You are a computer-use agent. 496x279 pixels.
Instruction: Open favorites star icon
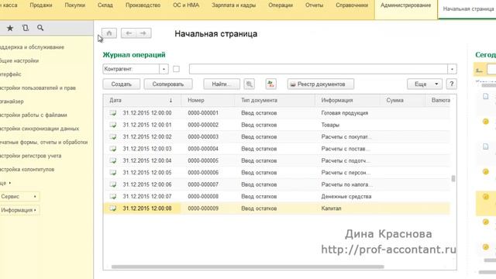[10, 28]
